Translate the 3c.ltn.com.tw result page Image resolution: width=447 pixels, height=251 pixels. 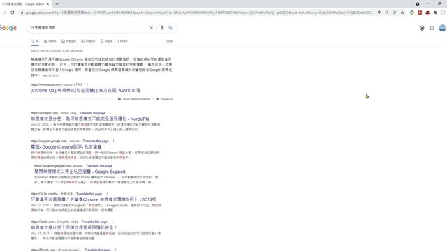click(89, 194)
